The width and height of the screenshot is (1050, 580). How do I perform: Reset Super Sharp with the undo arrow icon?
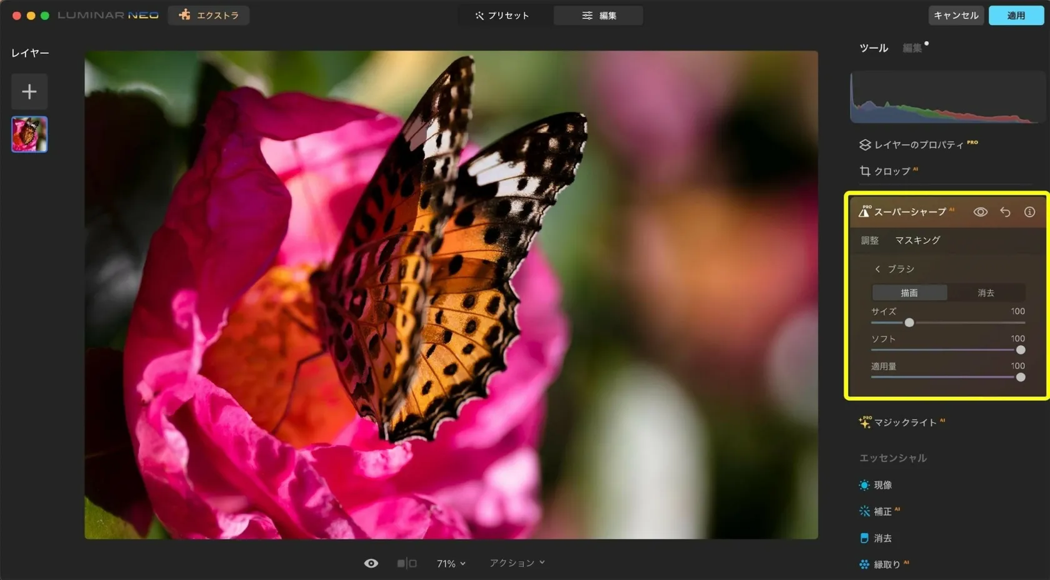(x=1005, y=212)
